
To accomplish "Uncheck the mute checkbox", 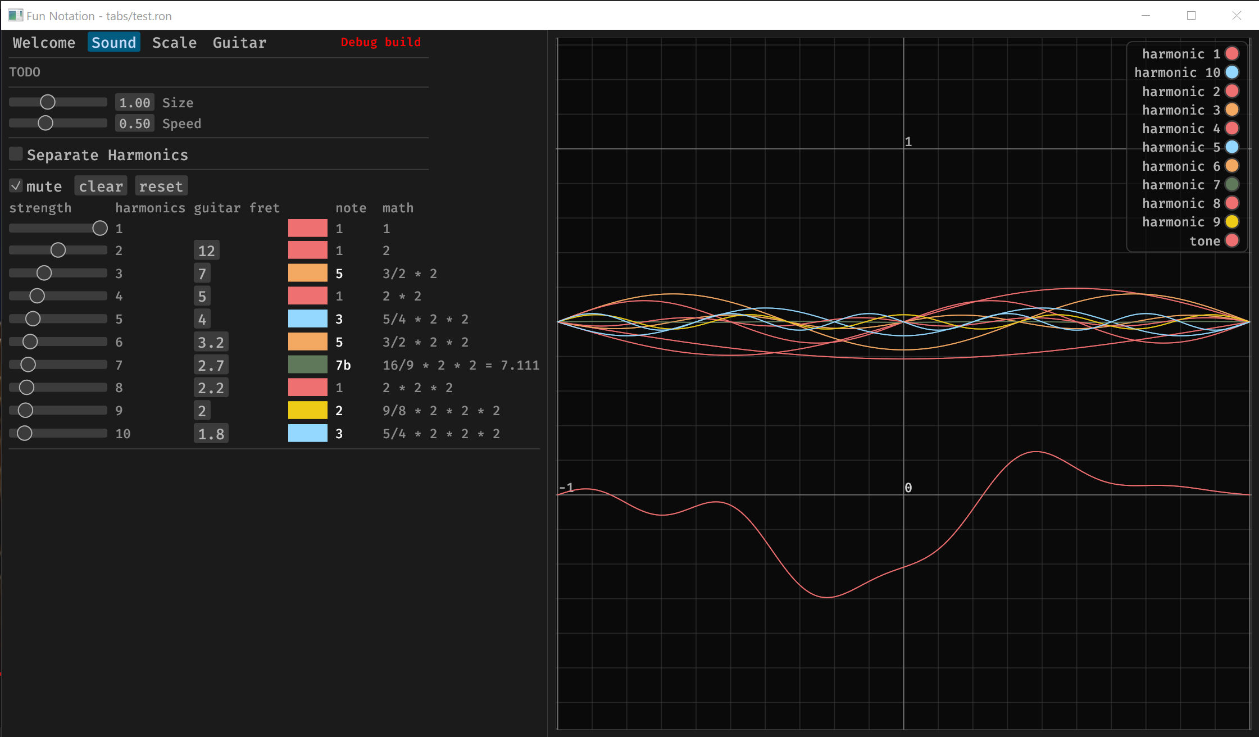I will click(16, 186).
